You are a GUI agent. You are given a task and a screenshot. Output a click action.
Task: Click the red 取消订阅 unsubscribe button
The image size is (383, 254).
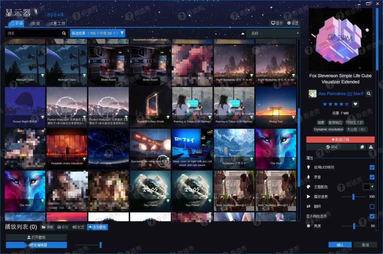click(x=340, y=139)
